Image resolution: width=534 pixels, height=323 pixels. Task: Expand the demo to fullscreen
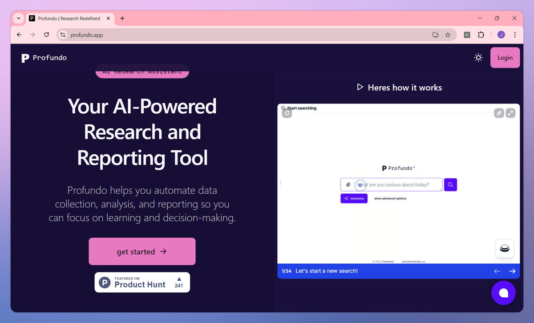[x=510, y=113]
